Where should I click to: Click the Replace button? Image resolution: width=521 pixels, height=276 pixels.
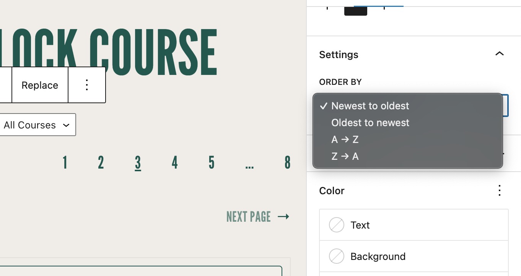(40, 85)
